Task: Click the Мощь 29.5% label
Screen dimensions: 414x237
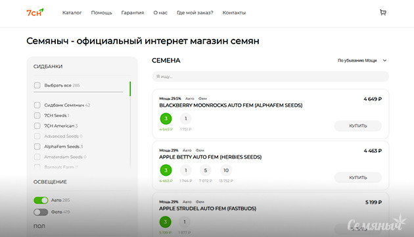Action: pyautogui.click(x=170, y=98)
